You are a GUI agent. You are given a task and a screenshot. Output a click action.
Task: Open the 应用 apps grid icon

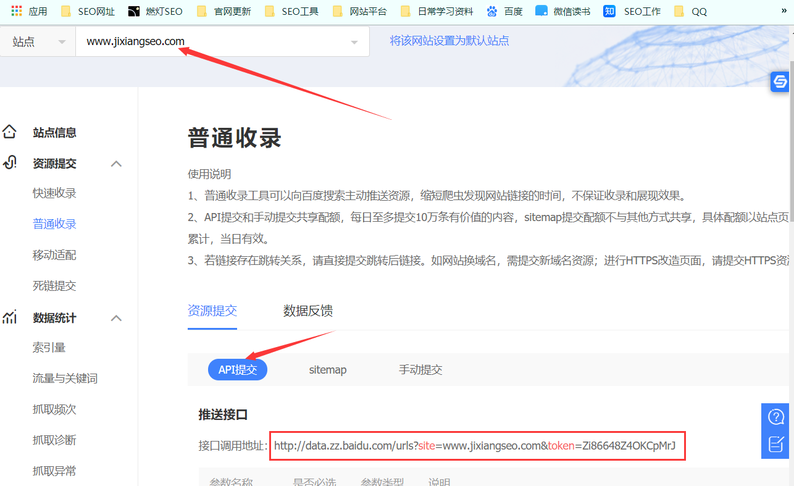17,11
